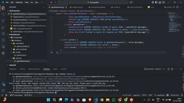Click the ForeignAlter command center search box
Viewport: 184px width, 103px height.
93,2
